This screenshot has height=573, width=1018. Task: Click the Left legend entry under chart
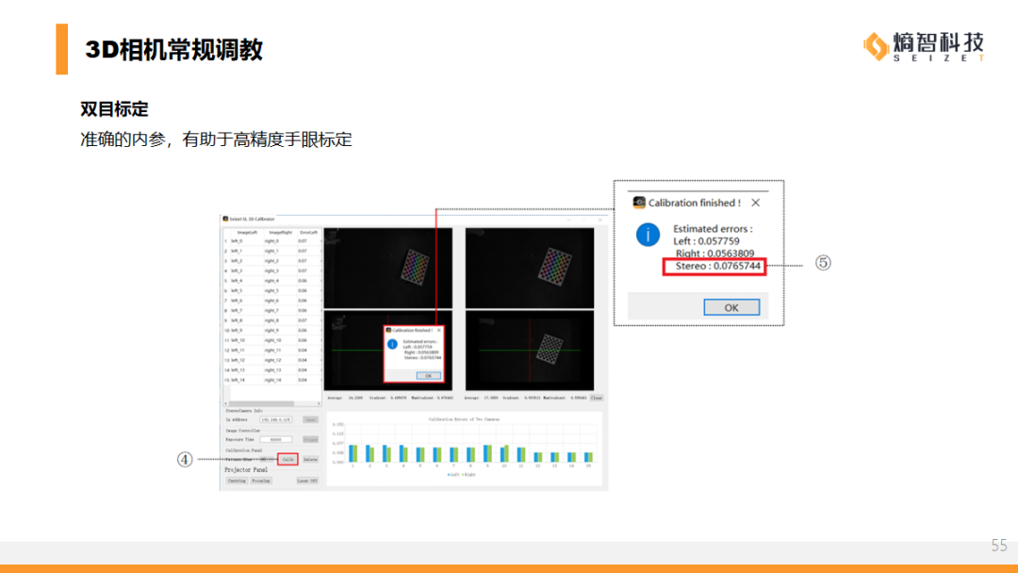click(x=453, y=474)
